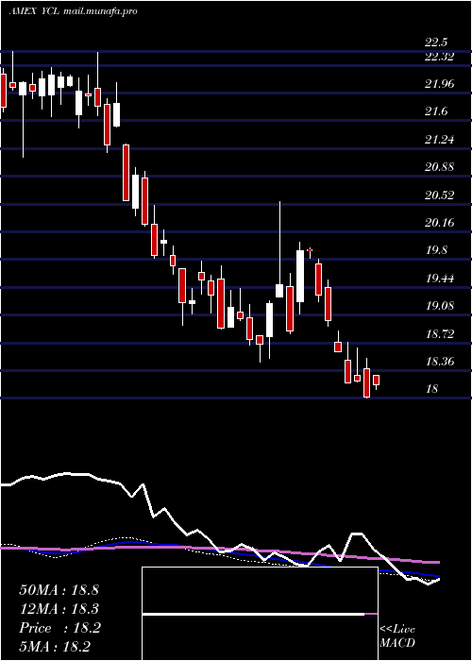Click the Live MACD histogram box
This screenshot has height=661, width=472.
(x=260, y=614)
